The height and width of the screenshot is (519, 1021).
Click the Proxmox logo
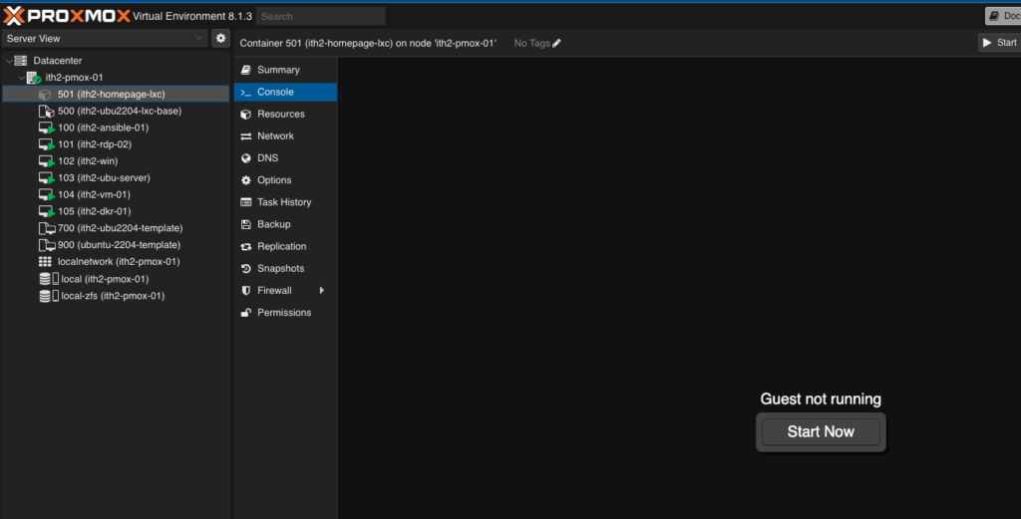click(x=67, y=16)
